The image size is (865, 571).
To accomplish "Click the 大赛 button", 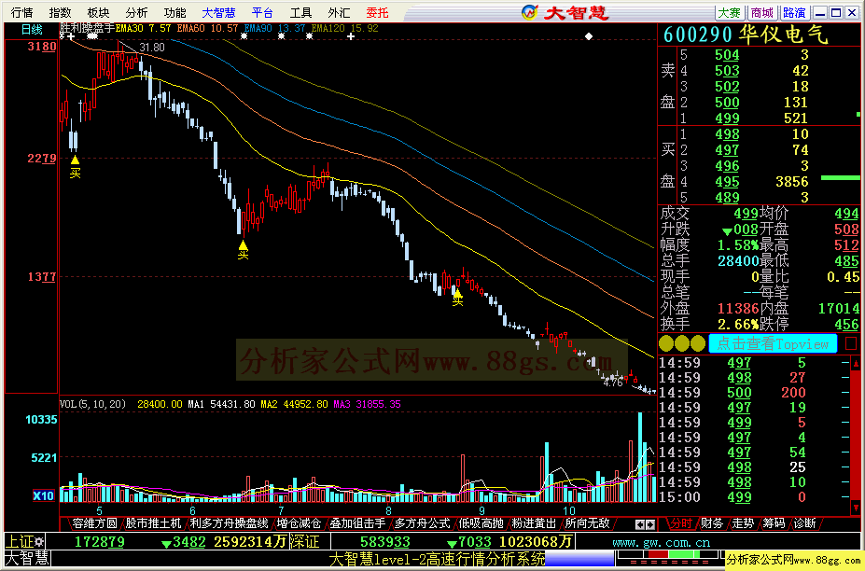I will pos(730,12).
